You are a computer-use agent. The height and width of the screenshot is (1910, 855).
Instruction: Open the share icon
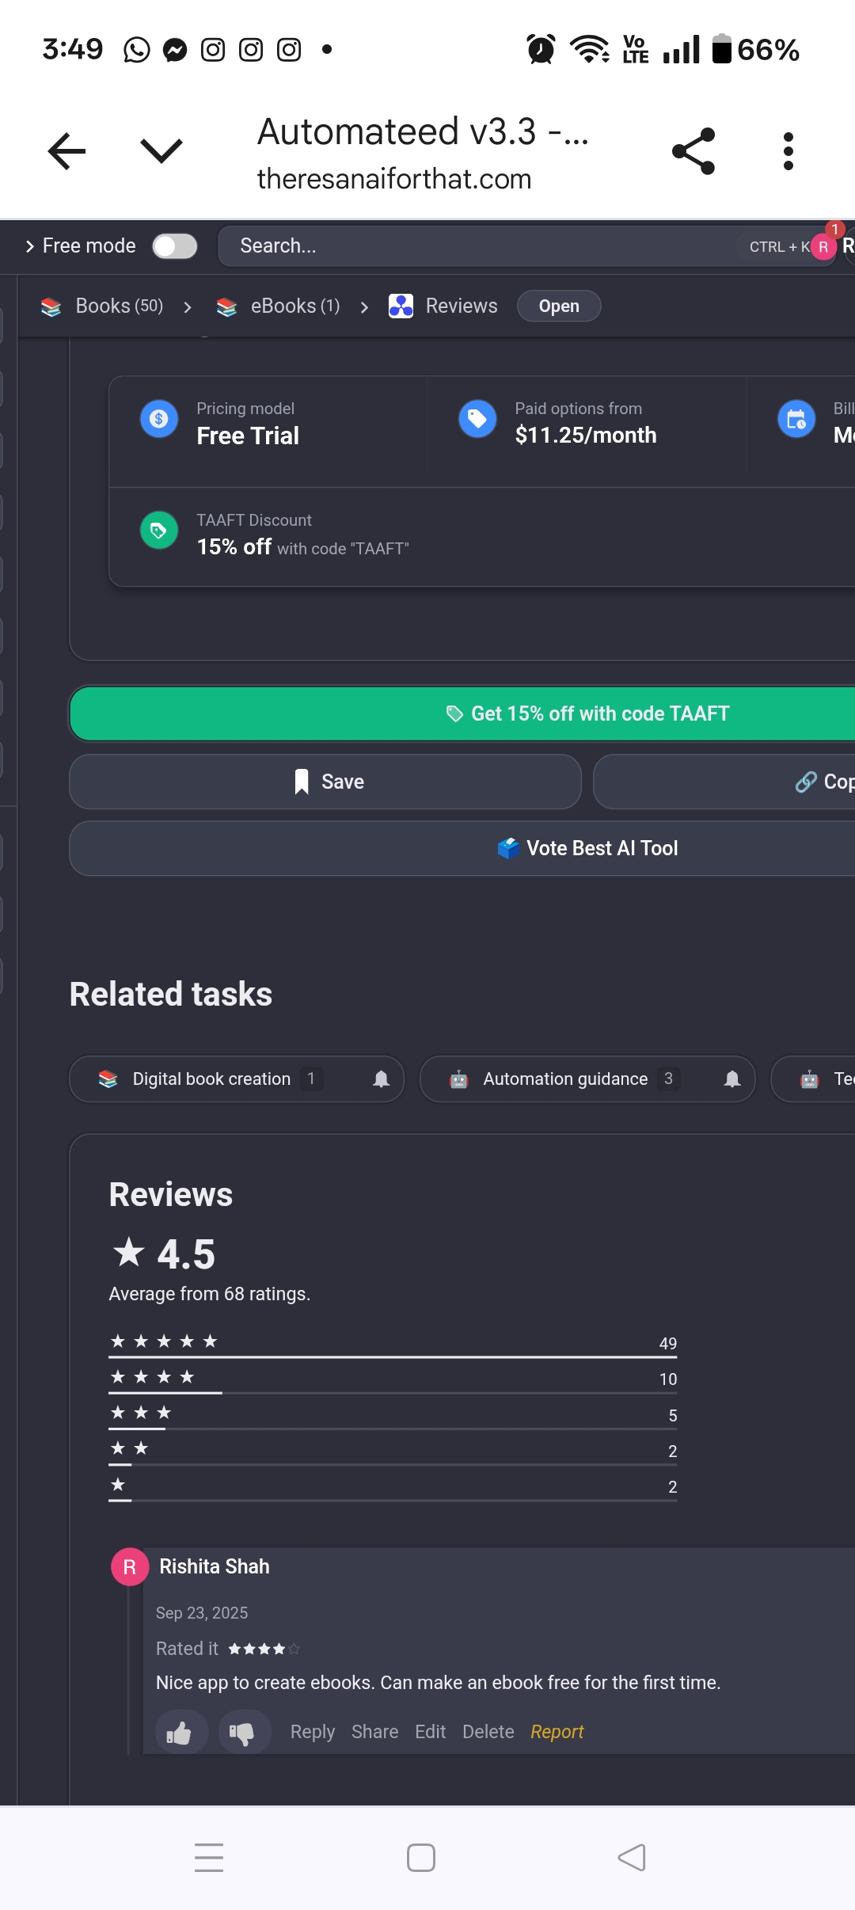click(693, 150)
